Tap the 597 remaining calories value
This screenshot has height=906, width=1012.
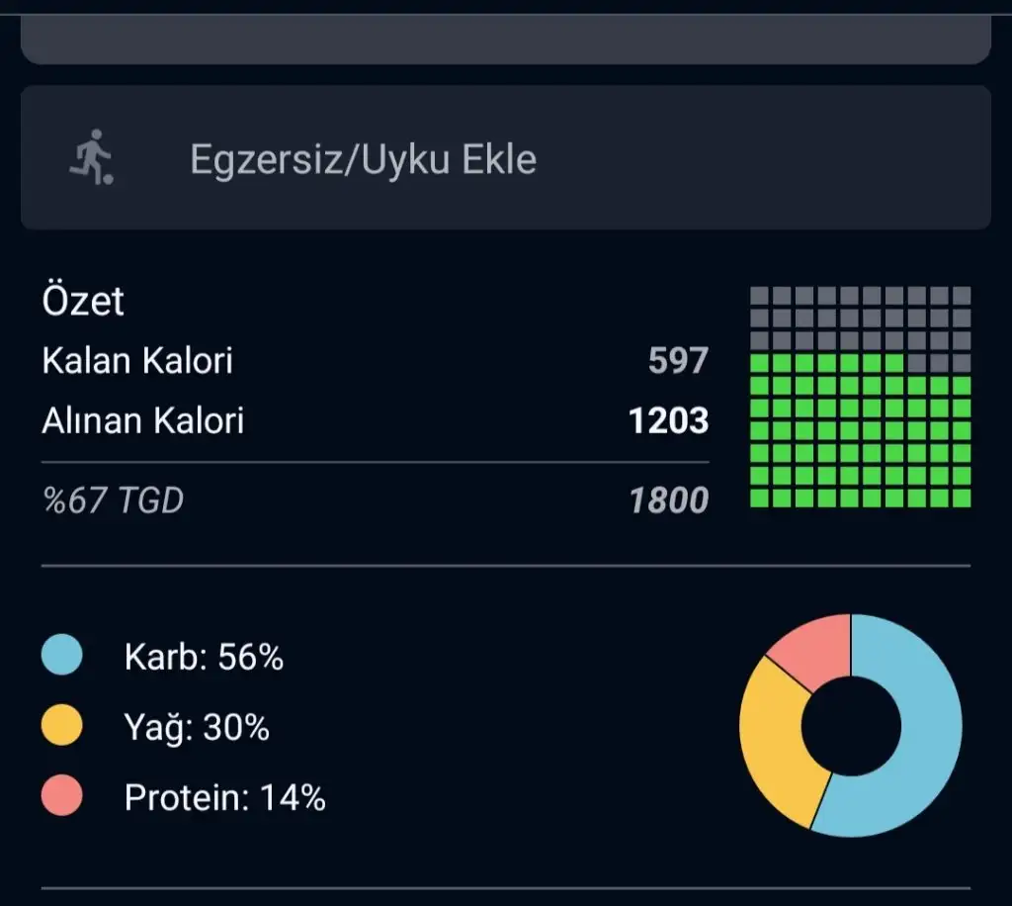pyautogui.click(x=678, y=360)
